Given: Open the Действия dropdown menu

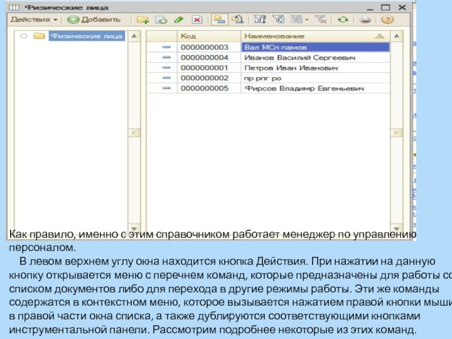Looking at the screenshot, I should pyautogui.click(x=33, y=19).
